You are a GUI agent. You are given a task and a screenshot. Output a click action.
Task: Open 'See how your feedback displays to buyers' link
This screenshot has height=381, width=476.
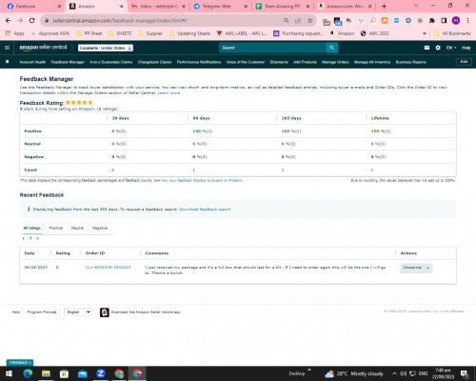pyautogui.click(x=198, y=180)
